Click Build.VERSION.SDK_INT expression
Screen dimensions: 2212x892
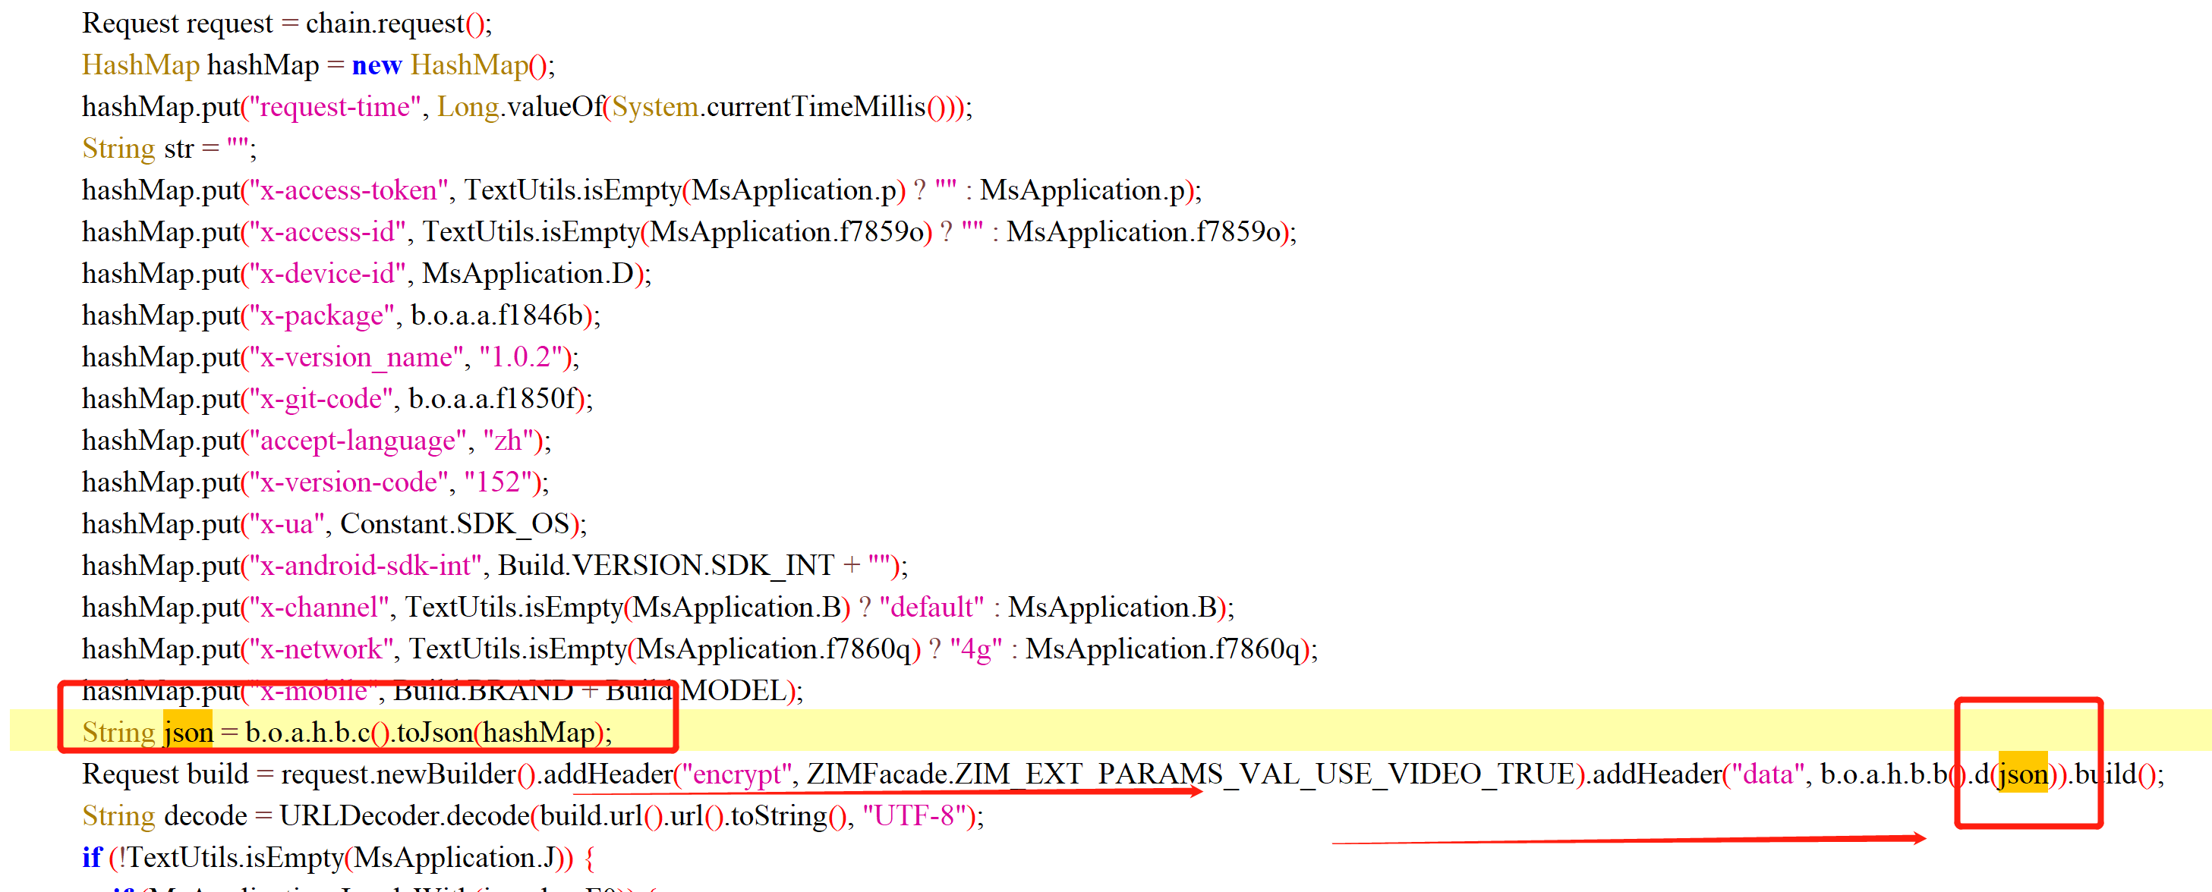point(666,566)
